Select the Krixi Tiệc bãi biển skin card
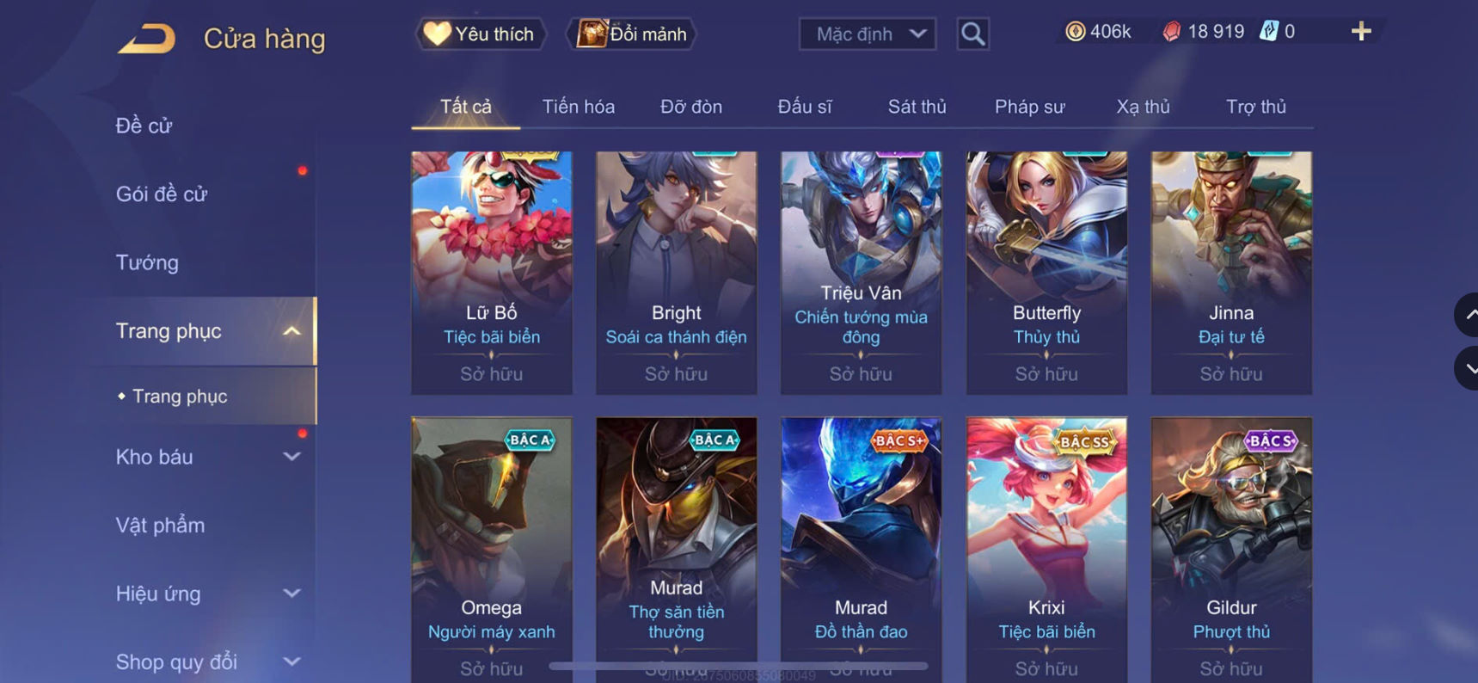1478x683 pixels. coord(1046,550)
